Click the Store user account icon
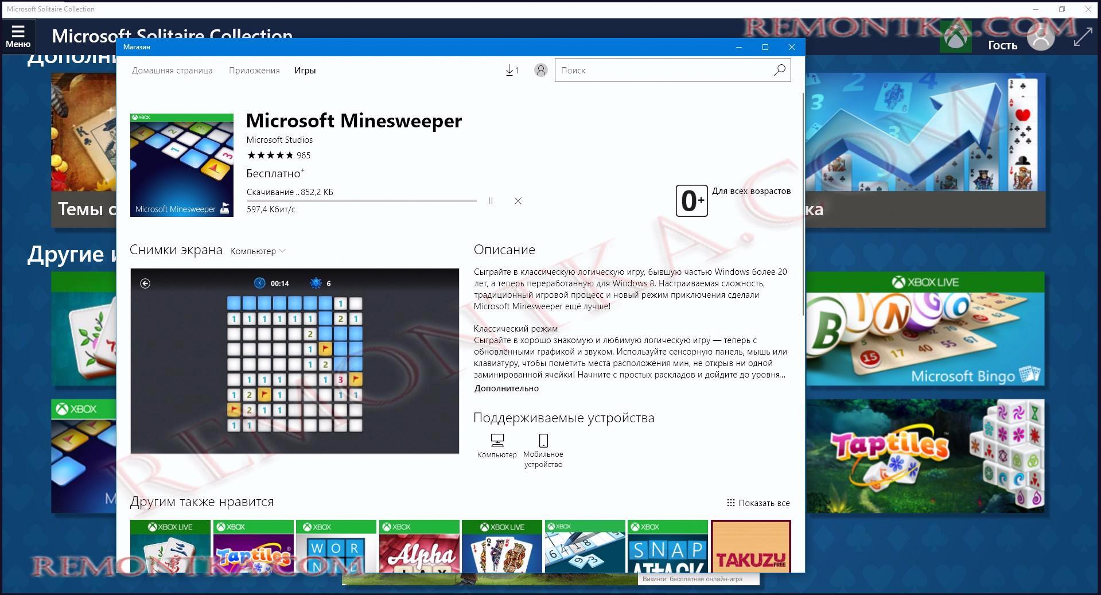Image resolution: width=1101 pixels, height=595 pixels. (x=540, y=70)
